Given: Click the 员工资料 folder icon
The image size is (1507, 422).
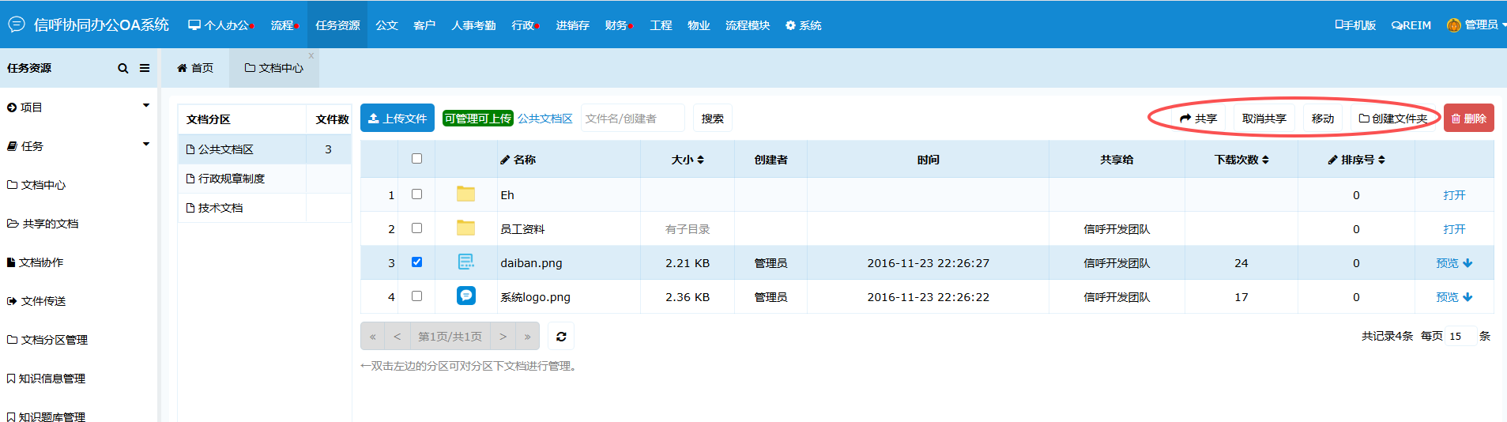Looking at the screenshot, I should tap(466, 228).
